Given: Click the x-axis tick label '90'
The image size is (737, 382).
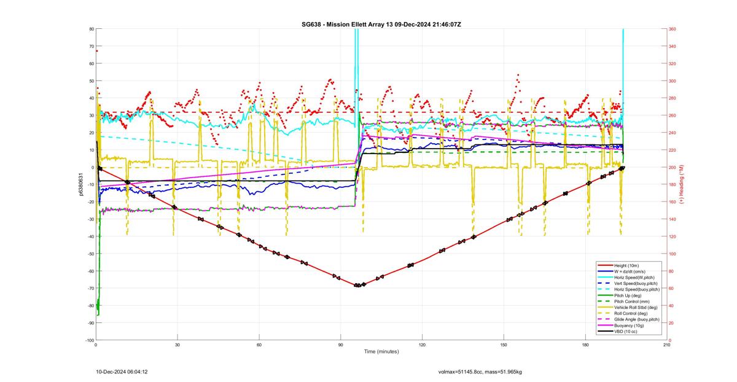Looking at the screenshot, I should tap(340, 345).
